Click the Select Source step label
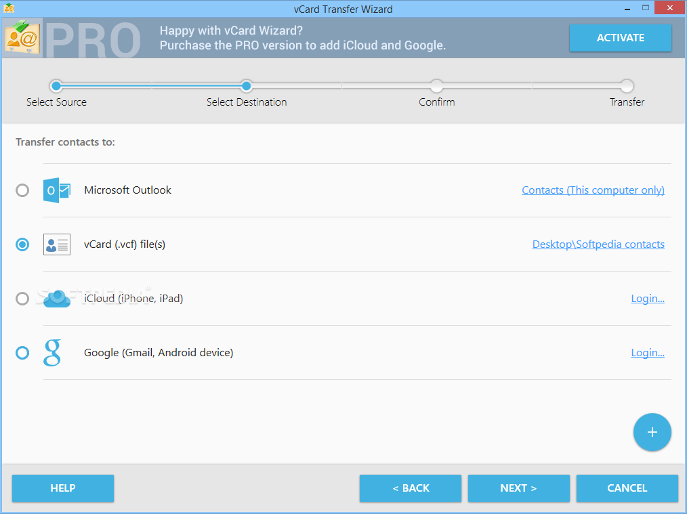This screenshot has height=514, width=687. (x=56, y=102)
